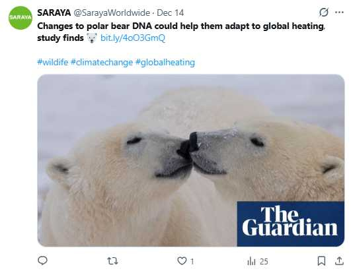Screen dimensions: 351x273
Task: Repost this tweet using the retweet icon
Action: [112, 260]
